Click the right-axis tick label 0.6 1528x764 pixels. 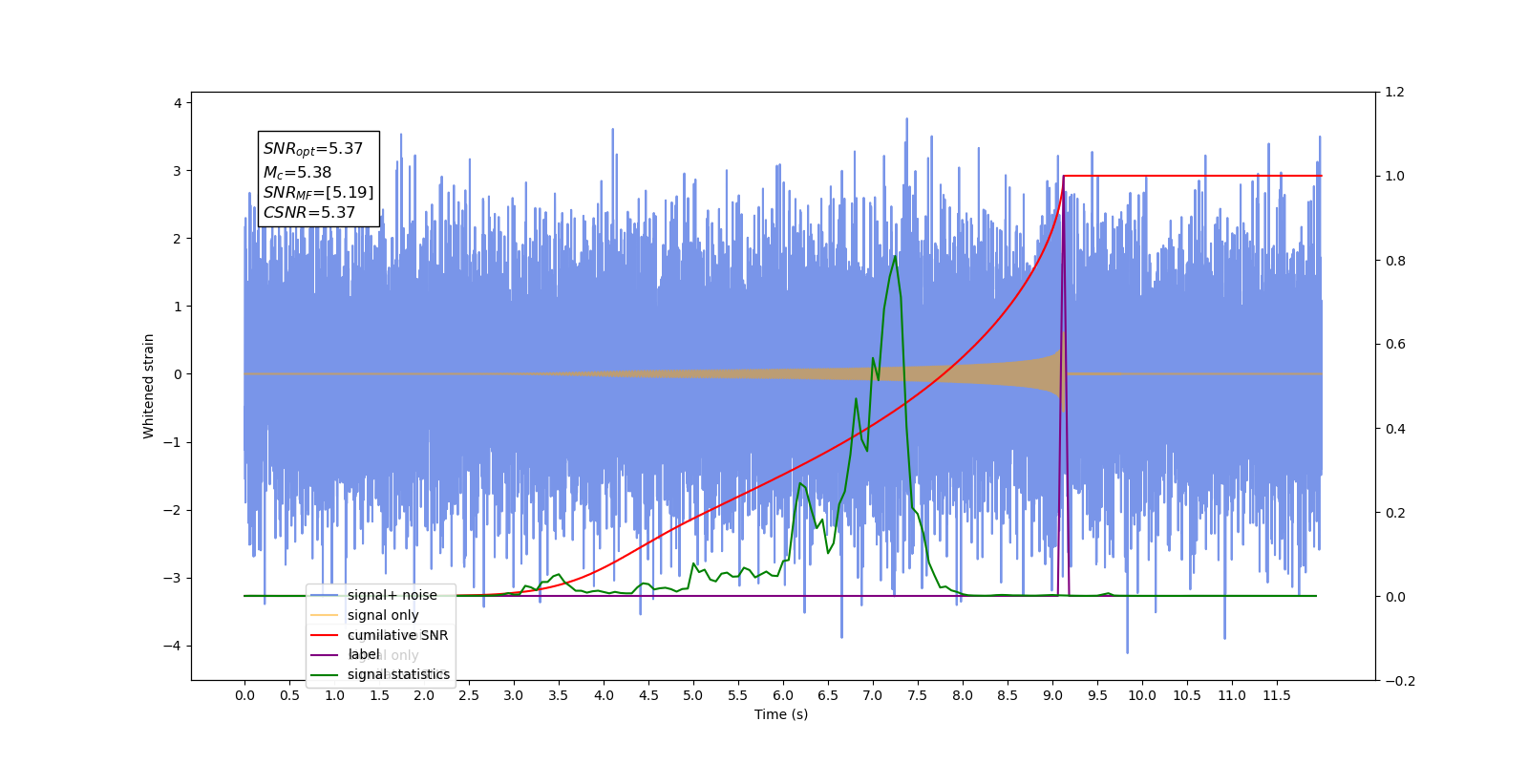pyautogui.click(x=1395, y=345)
